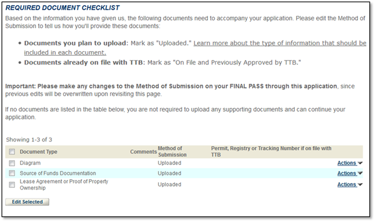The width and height of the screenshot is (375, 222).
Task: Click Uploaded status in the Diagram row
Action: tap(170, 163)
